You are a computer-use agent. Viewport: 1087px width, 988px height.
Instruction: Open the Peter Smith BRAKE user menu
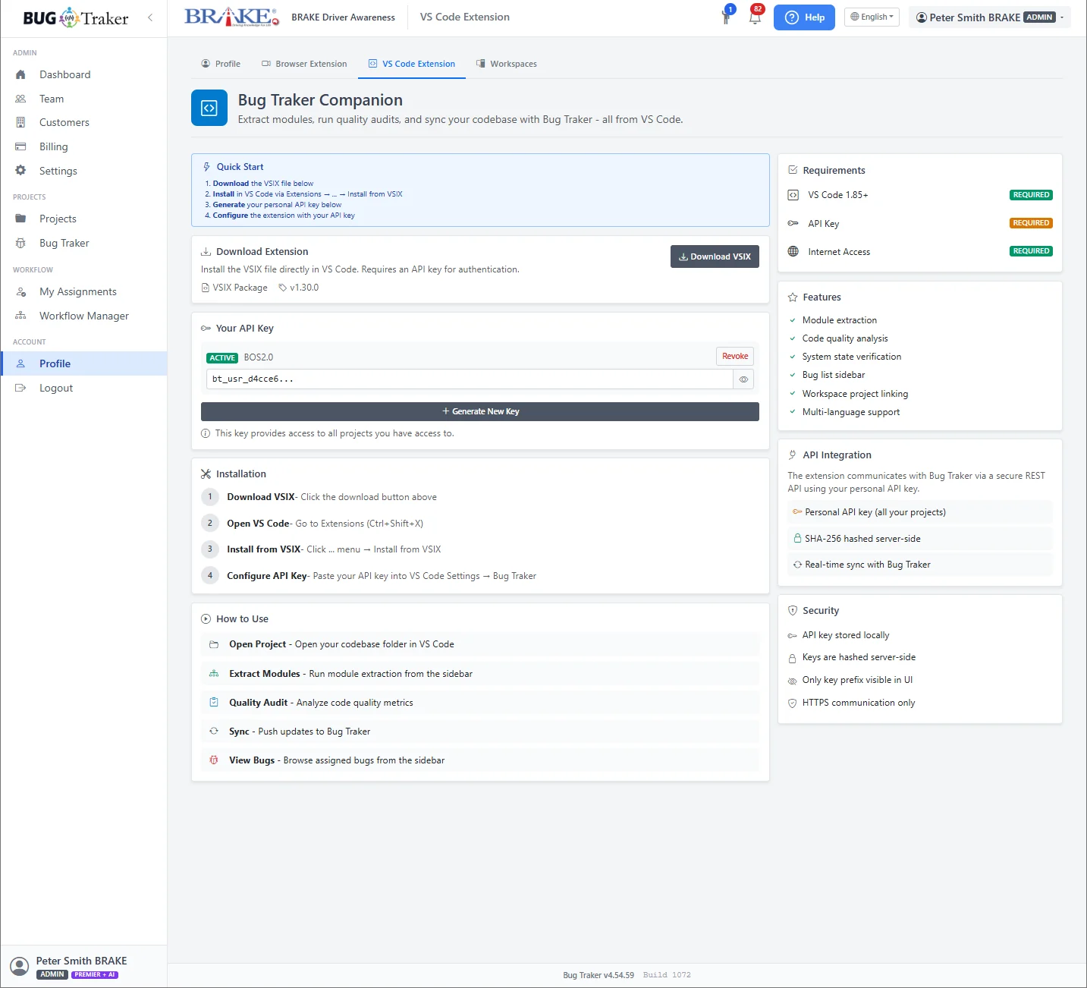click(x=989, y=17)
